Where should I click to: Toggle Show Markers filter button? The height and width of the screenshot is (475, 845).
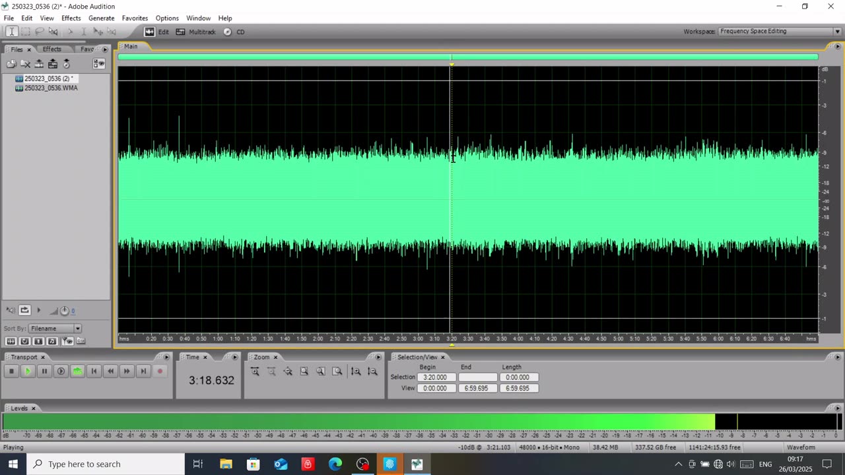click(x=67, y=341)
